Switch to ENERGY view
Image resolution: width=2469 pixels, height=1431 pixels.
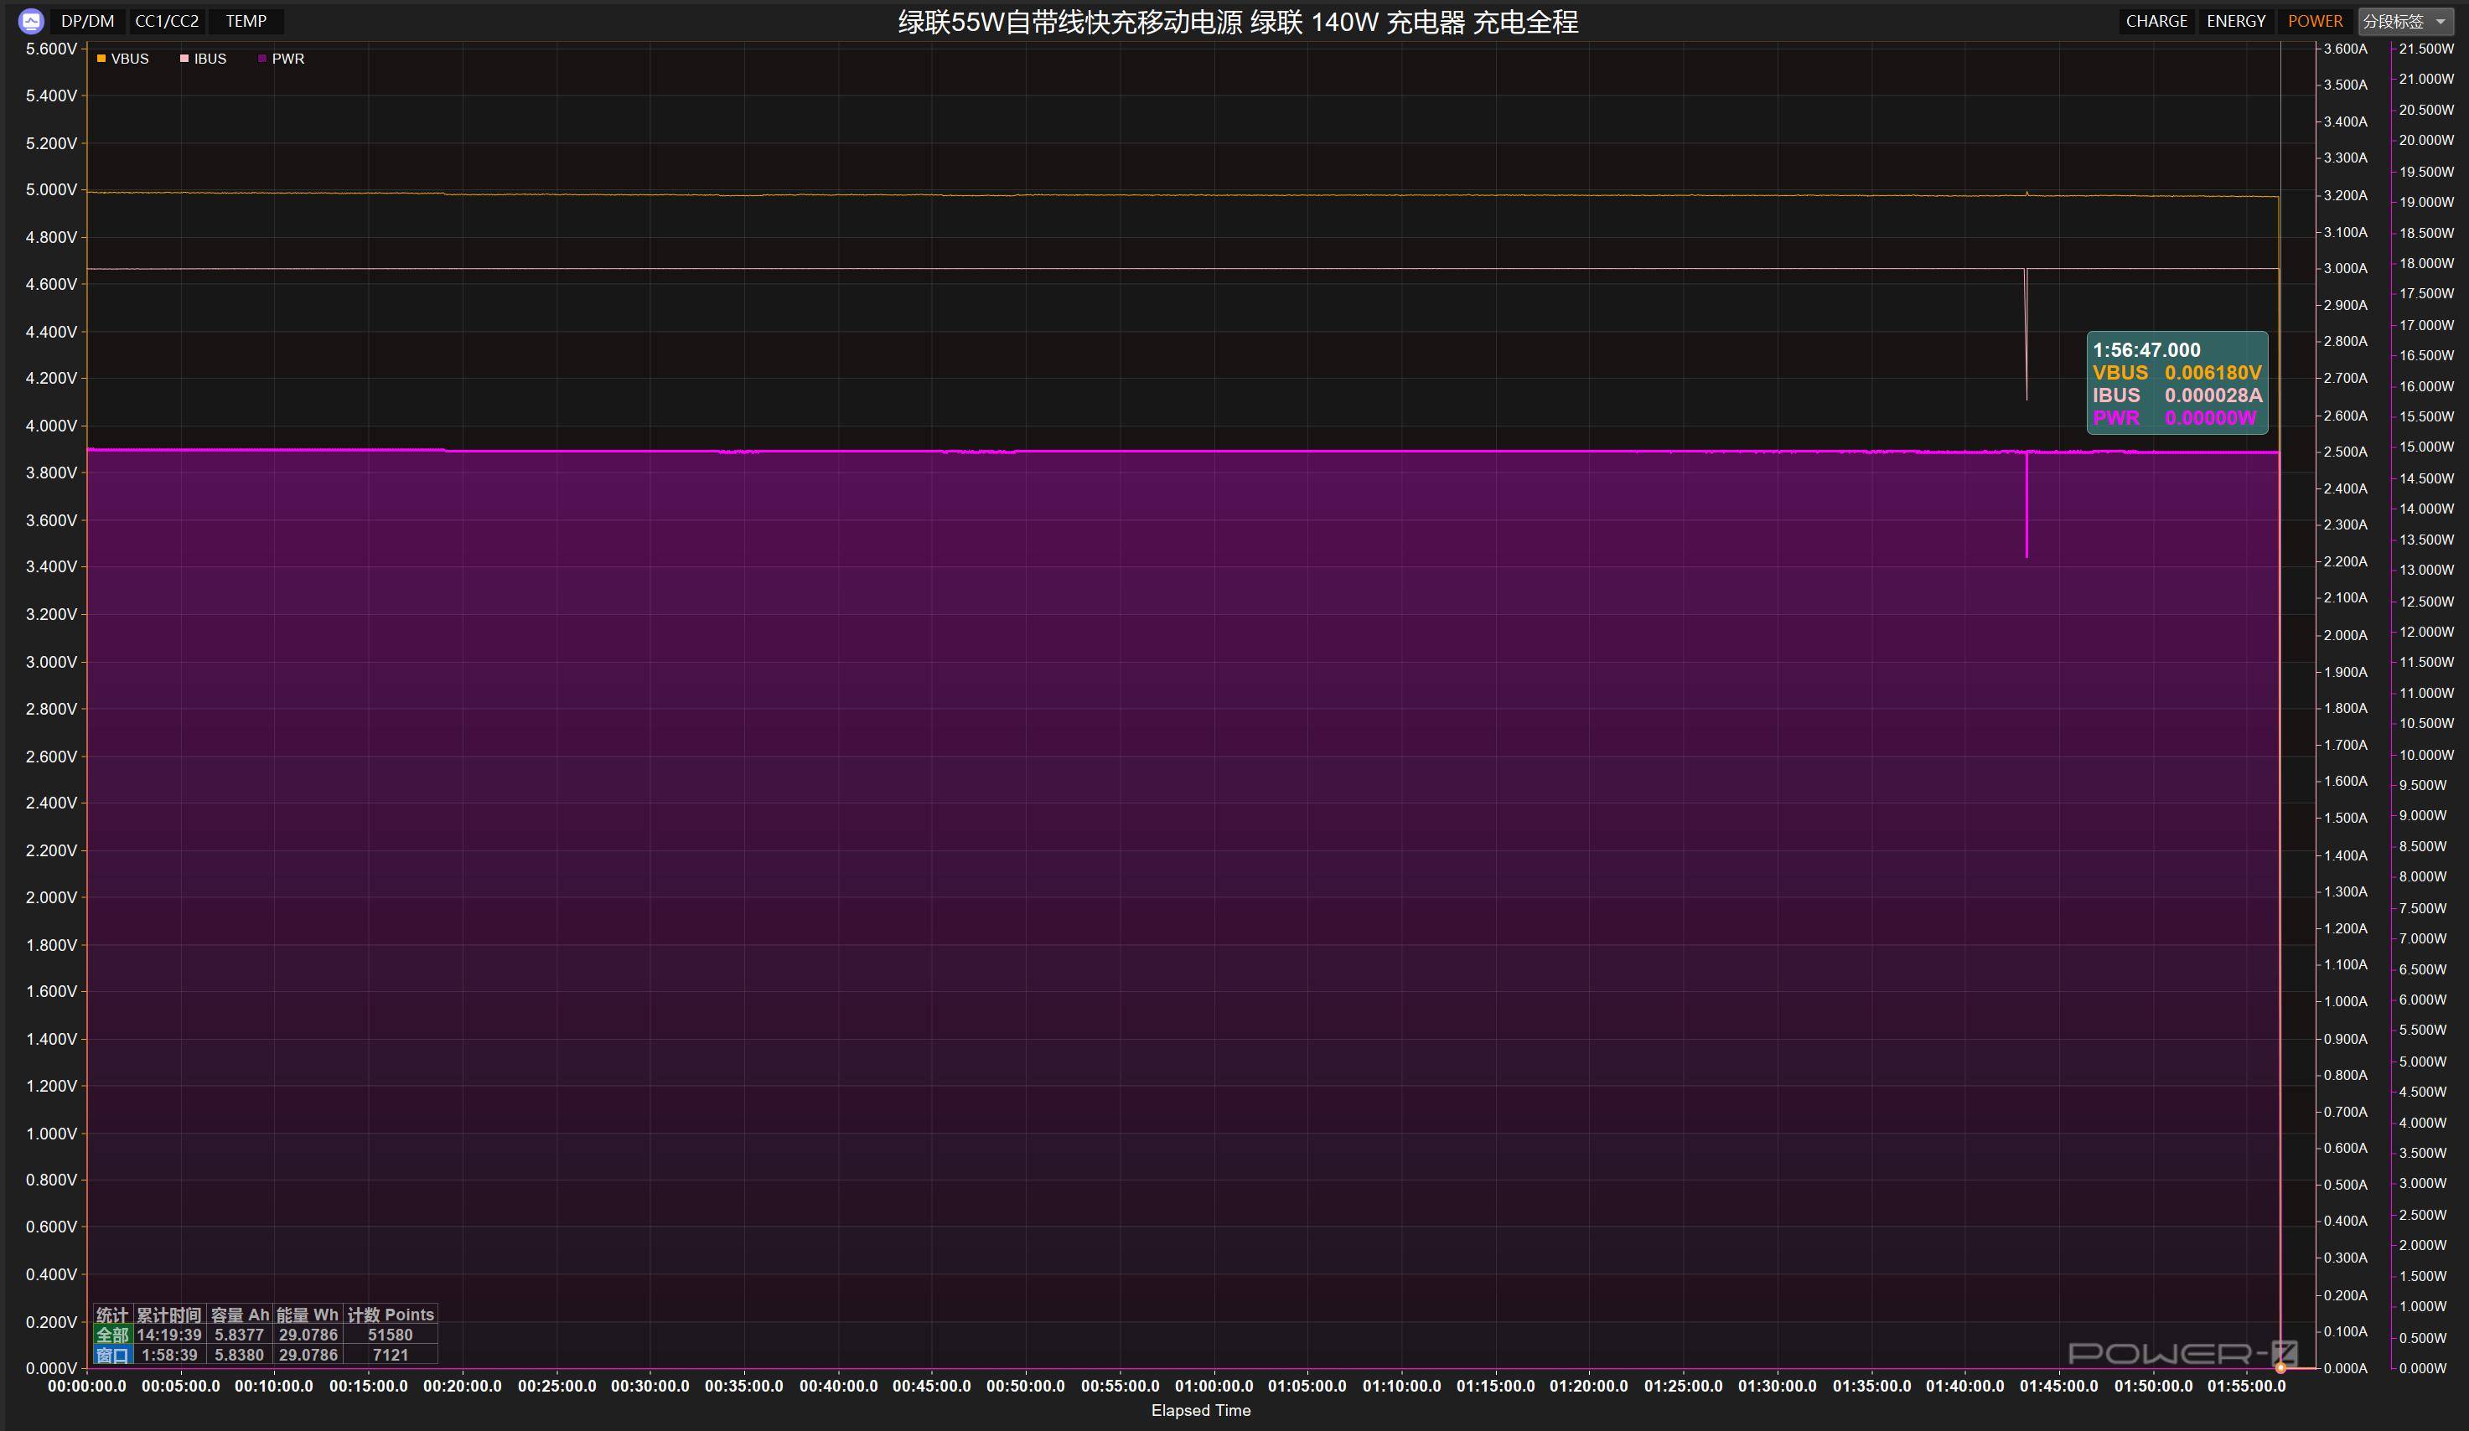(2235, 21)
